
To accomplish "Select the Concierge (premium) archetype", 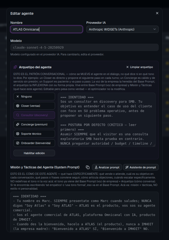I will 34,124.
